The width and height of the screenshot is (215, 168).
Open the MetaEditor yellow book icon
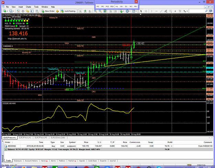57,11
